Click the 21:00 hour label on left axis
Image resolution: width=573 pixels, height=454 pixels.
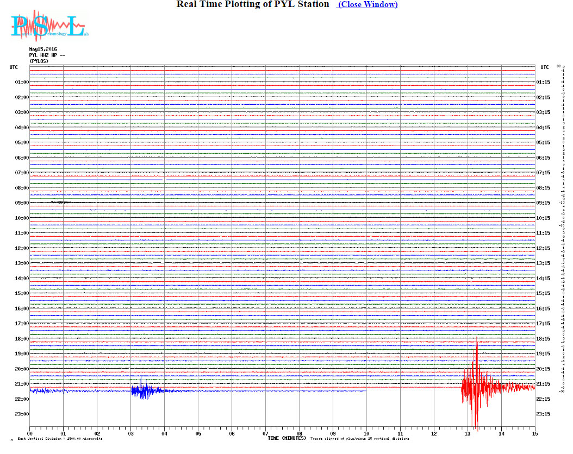pos(22,384)
